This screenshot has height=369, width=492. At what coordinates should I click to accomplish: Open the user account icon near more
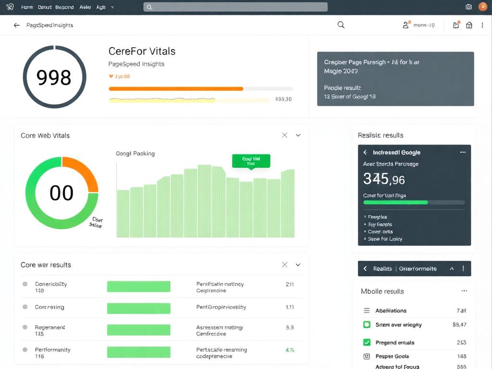(x=406, y=25)
